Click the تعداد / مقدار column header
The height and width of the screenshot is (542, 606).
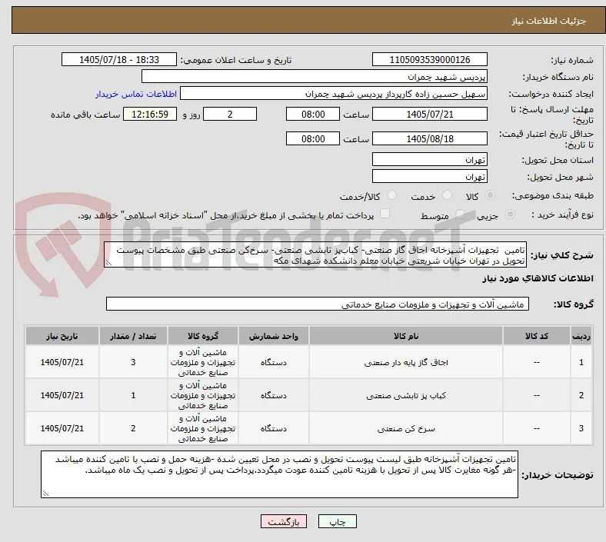133,336
